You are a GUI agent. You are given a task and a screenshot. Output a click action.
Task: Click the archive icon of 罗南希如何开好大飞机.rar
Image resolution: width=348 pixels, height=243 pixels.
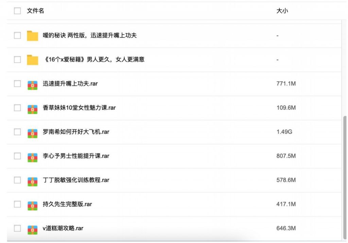32,133
